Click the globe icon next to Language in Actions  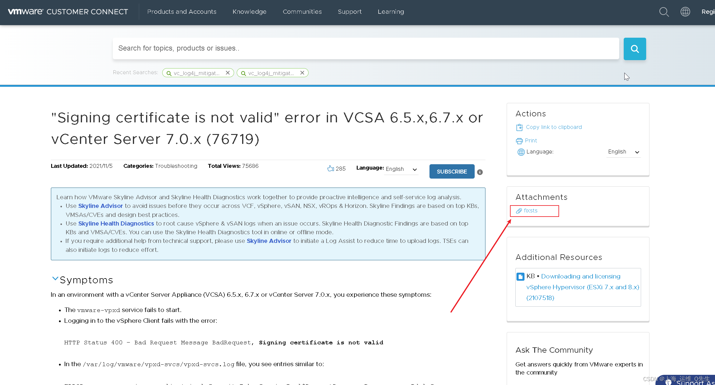[x=521, y=152]
